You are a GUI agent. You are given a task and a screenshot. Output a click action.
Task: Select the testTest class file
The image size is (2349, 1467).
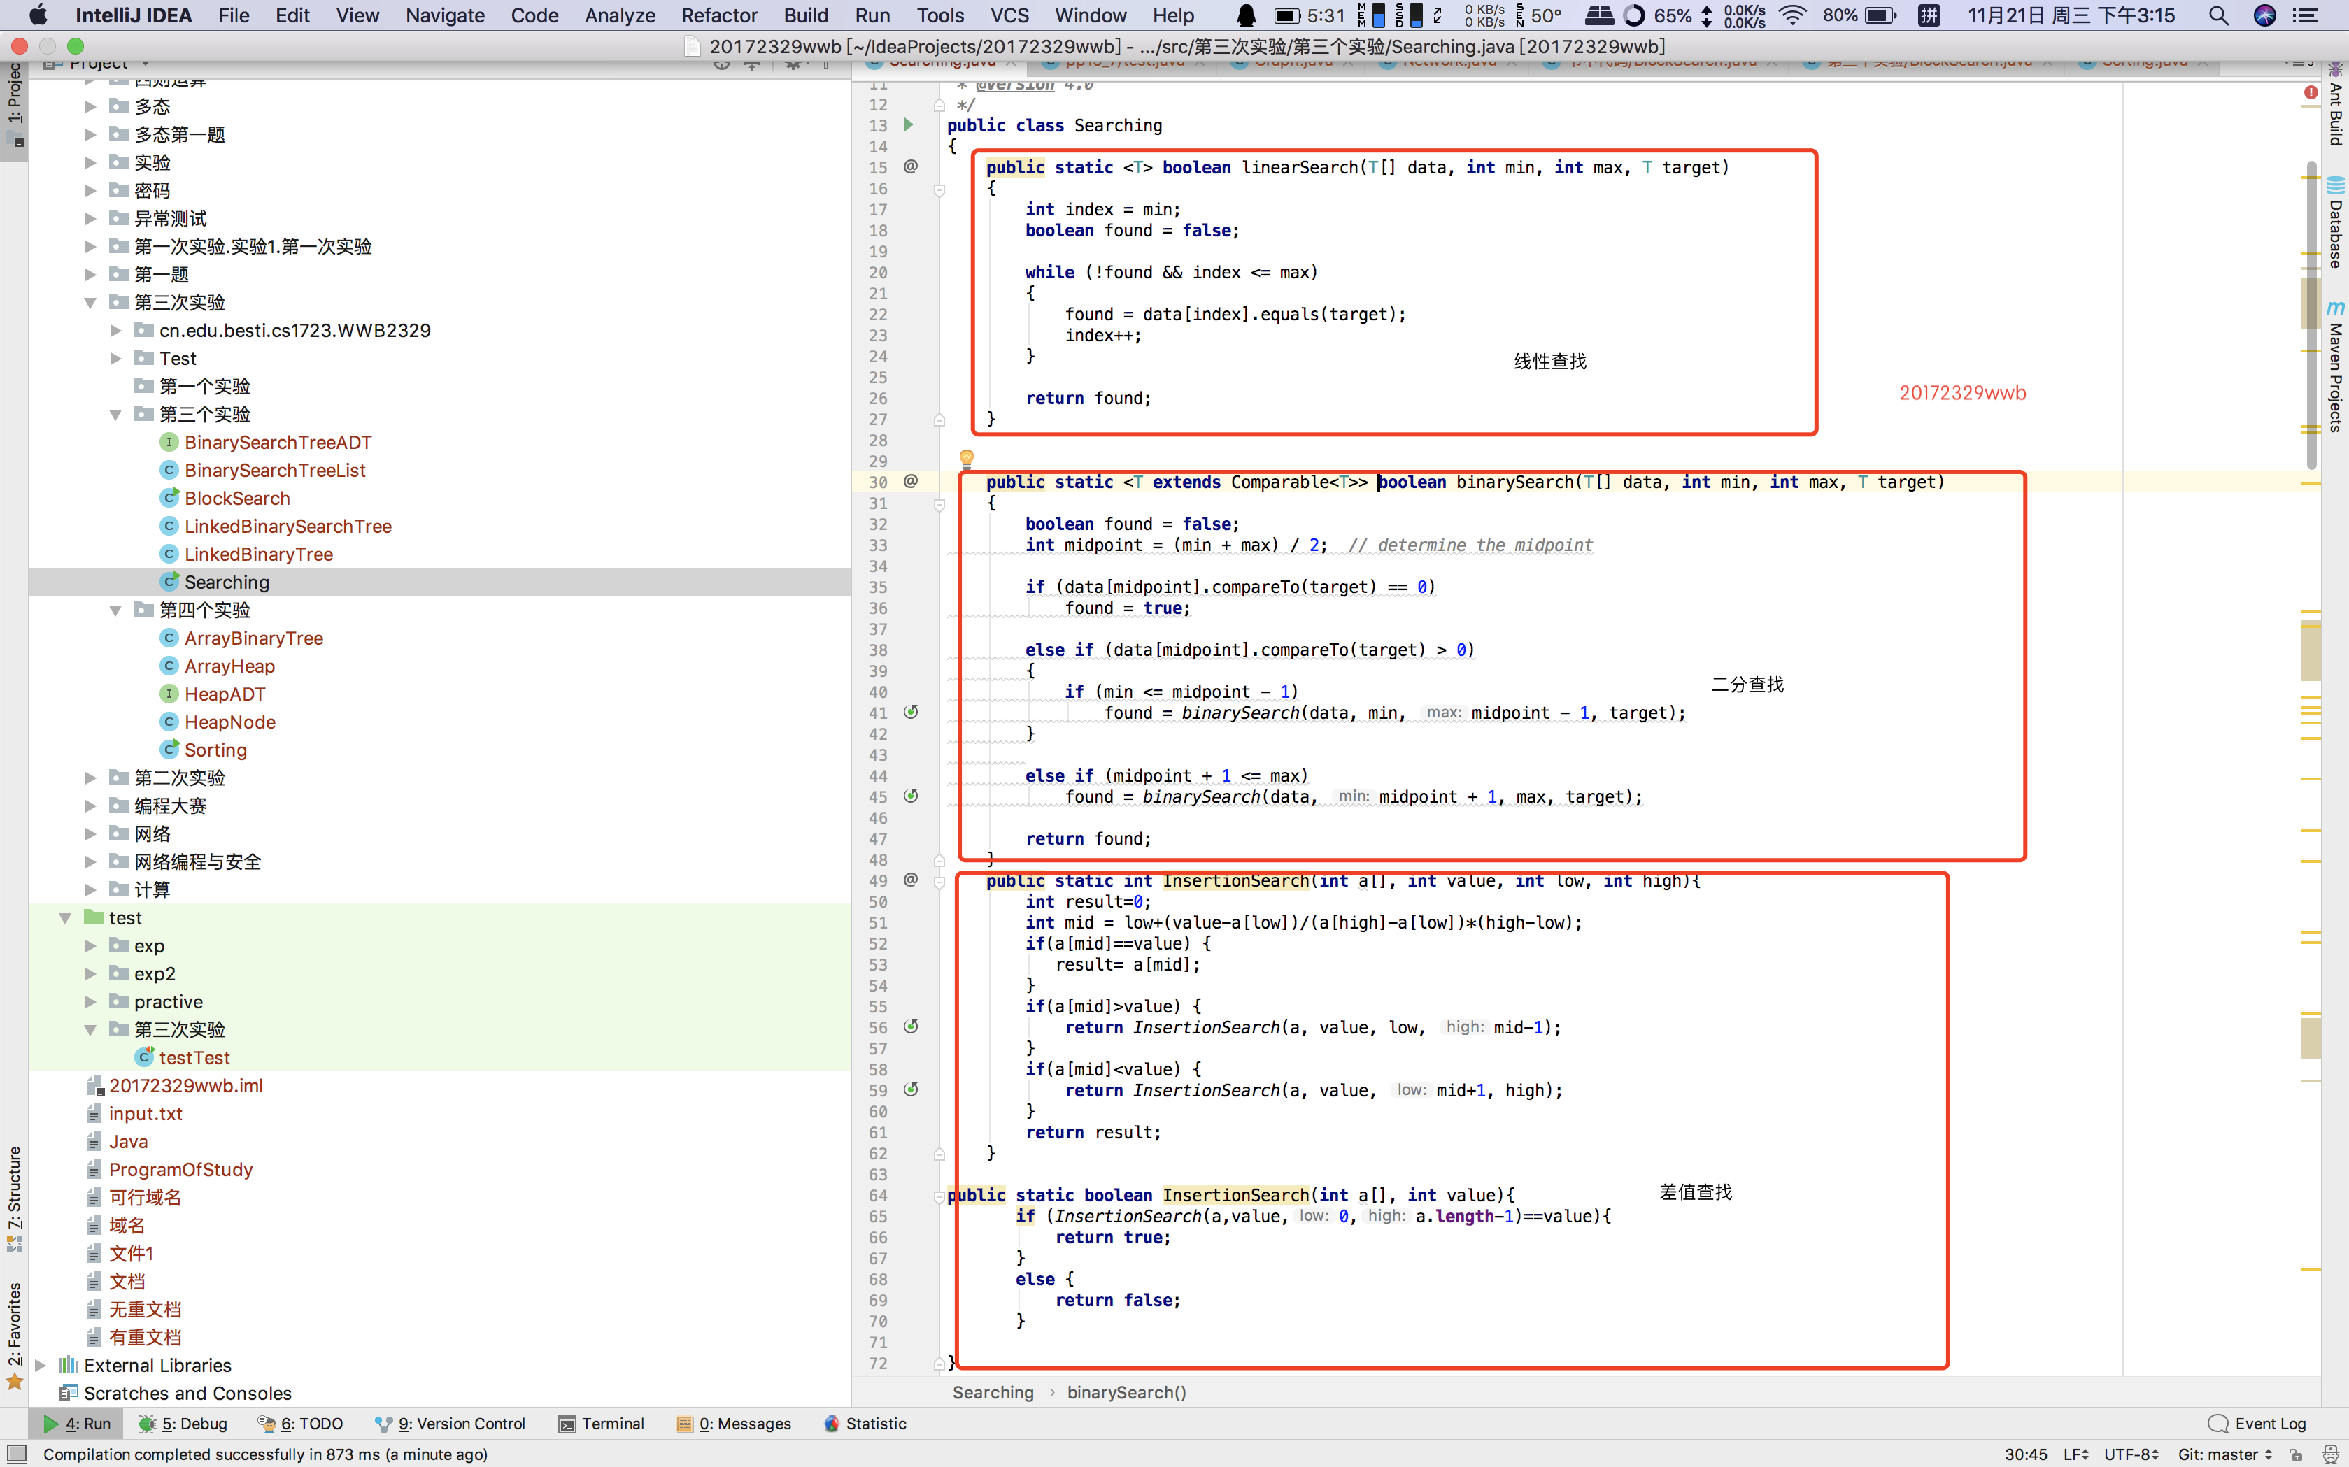[194, 1057]
